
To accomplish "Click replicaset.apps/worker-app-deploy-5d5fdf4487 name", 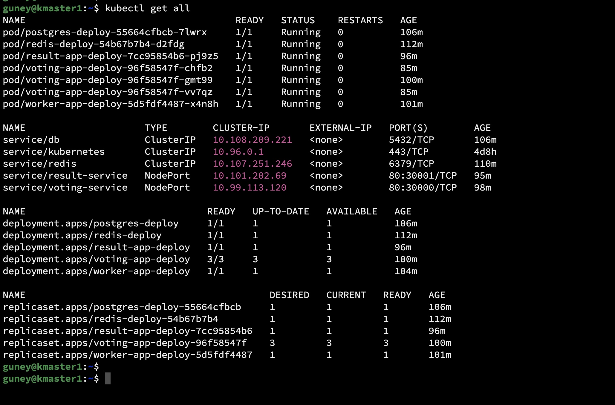I will point(128,355).
